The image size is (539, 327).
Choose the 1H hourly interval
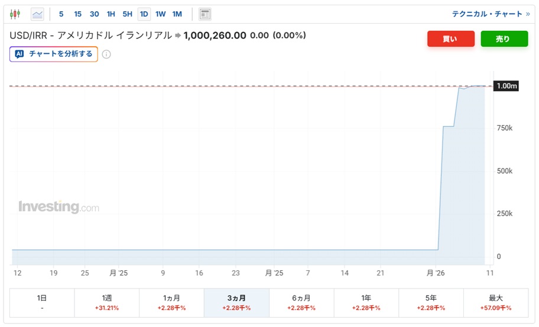click(x=111, y=14)
